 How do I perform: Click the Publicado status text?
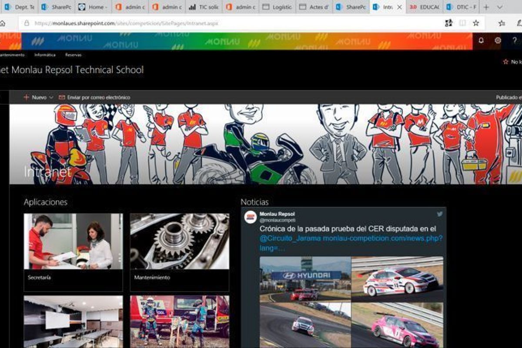coord(509,97)
